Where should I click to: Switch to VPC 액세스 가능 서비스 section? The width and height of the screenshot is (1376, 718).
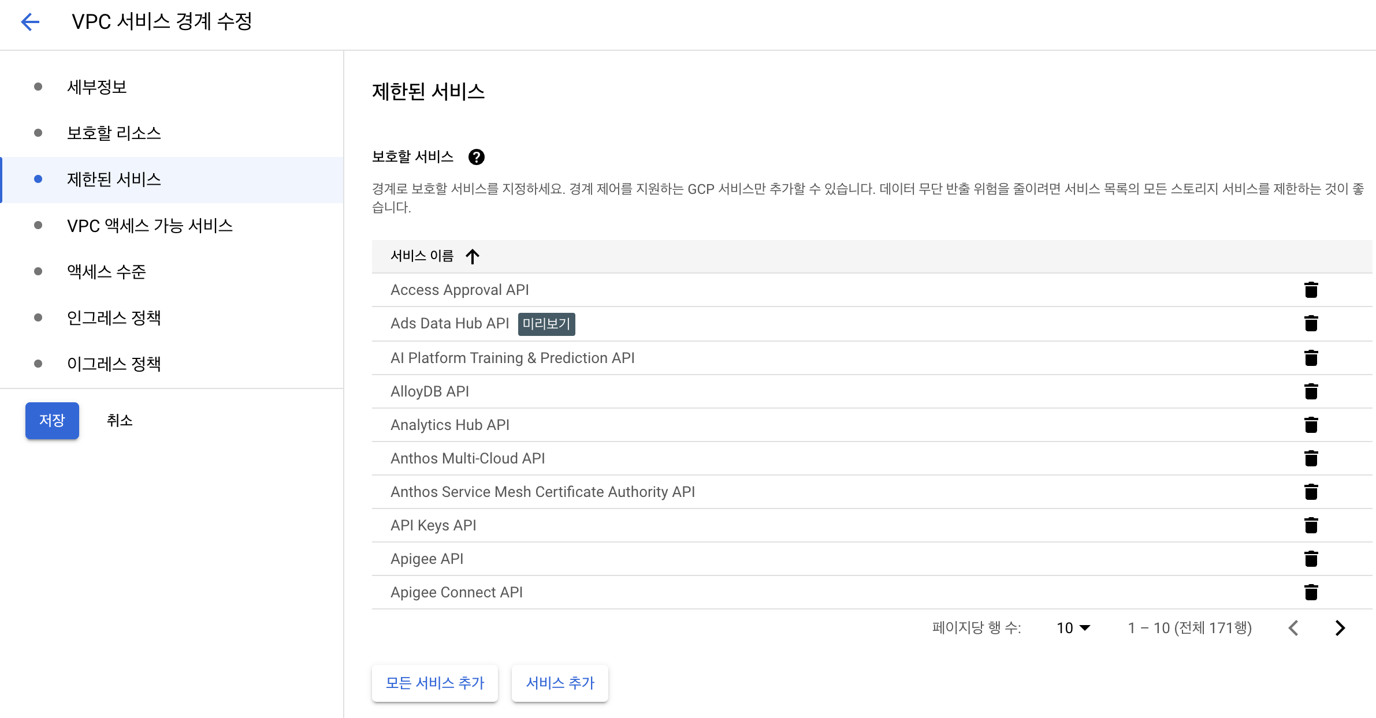click(150, 226)
